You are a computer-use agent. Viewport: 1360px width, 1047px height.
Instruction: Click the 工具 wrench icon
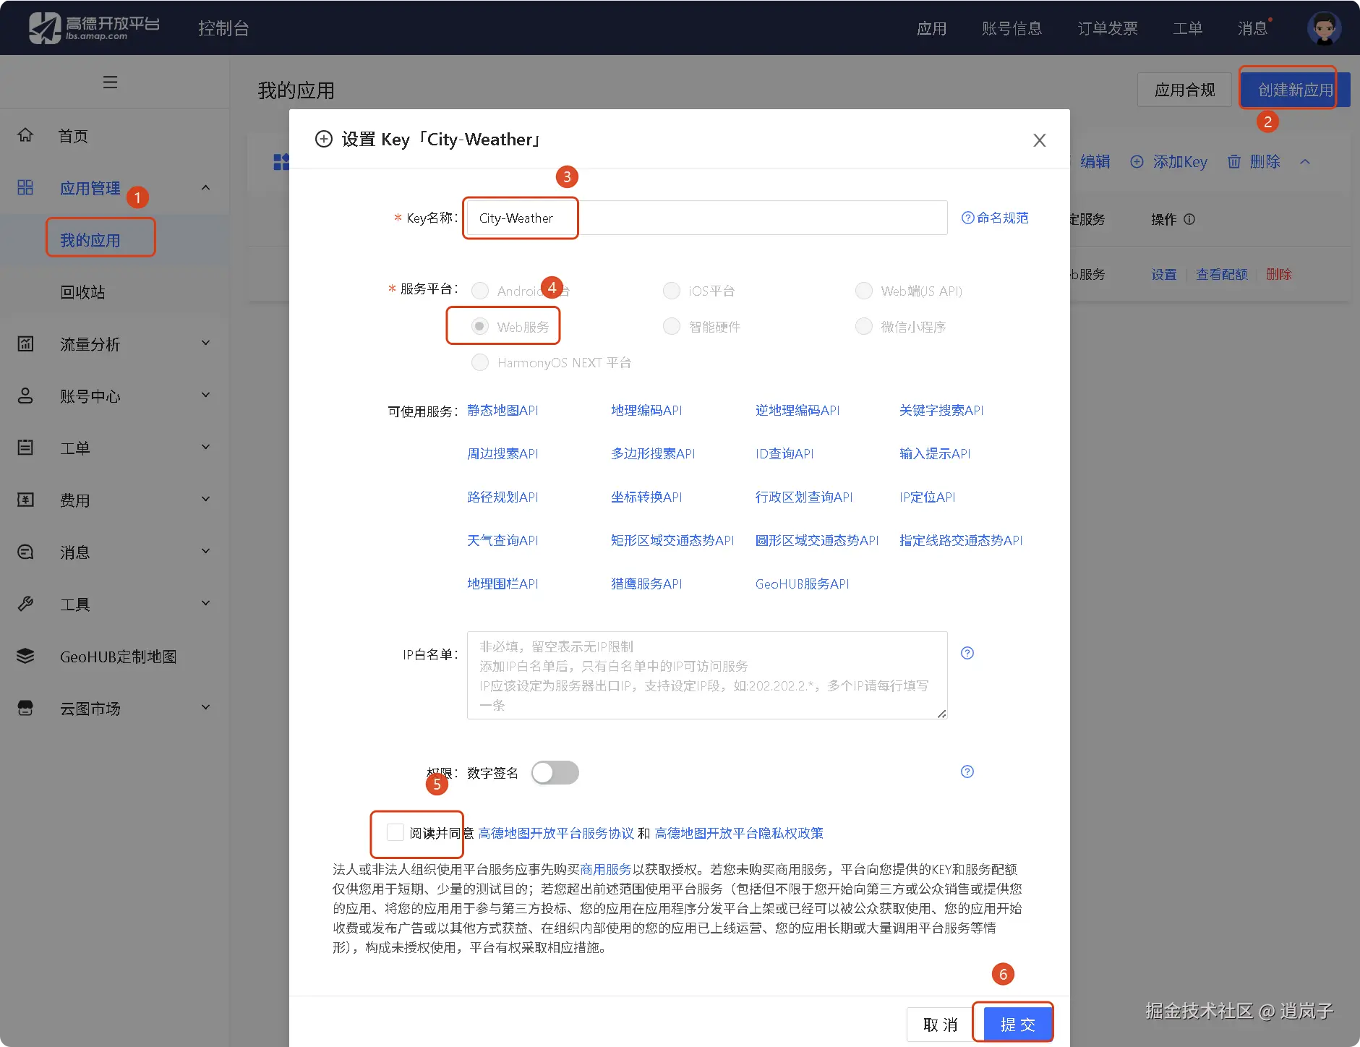pyautogui.click(x=25, y=604)
